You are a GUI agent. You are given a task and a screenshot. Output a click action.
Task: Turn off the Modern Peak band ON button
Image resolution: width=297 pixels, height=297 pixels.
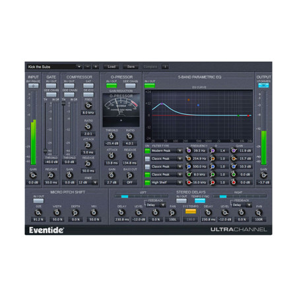pos(147,150)
